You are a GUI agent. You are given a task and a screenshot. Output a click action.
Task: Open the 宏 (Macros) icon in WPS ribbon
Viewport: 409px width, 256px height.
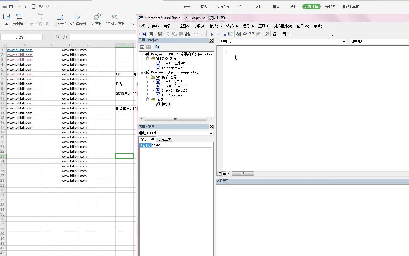coord(6,17)
